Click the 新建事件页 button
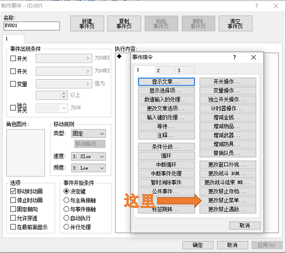 coord(87,23)
